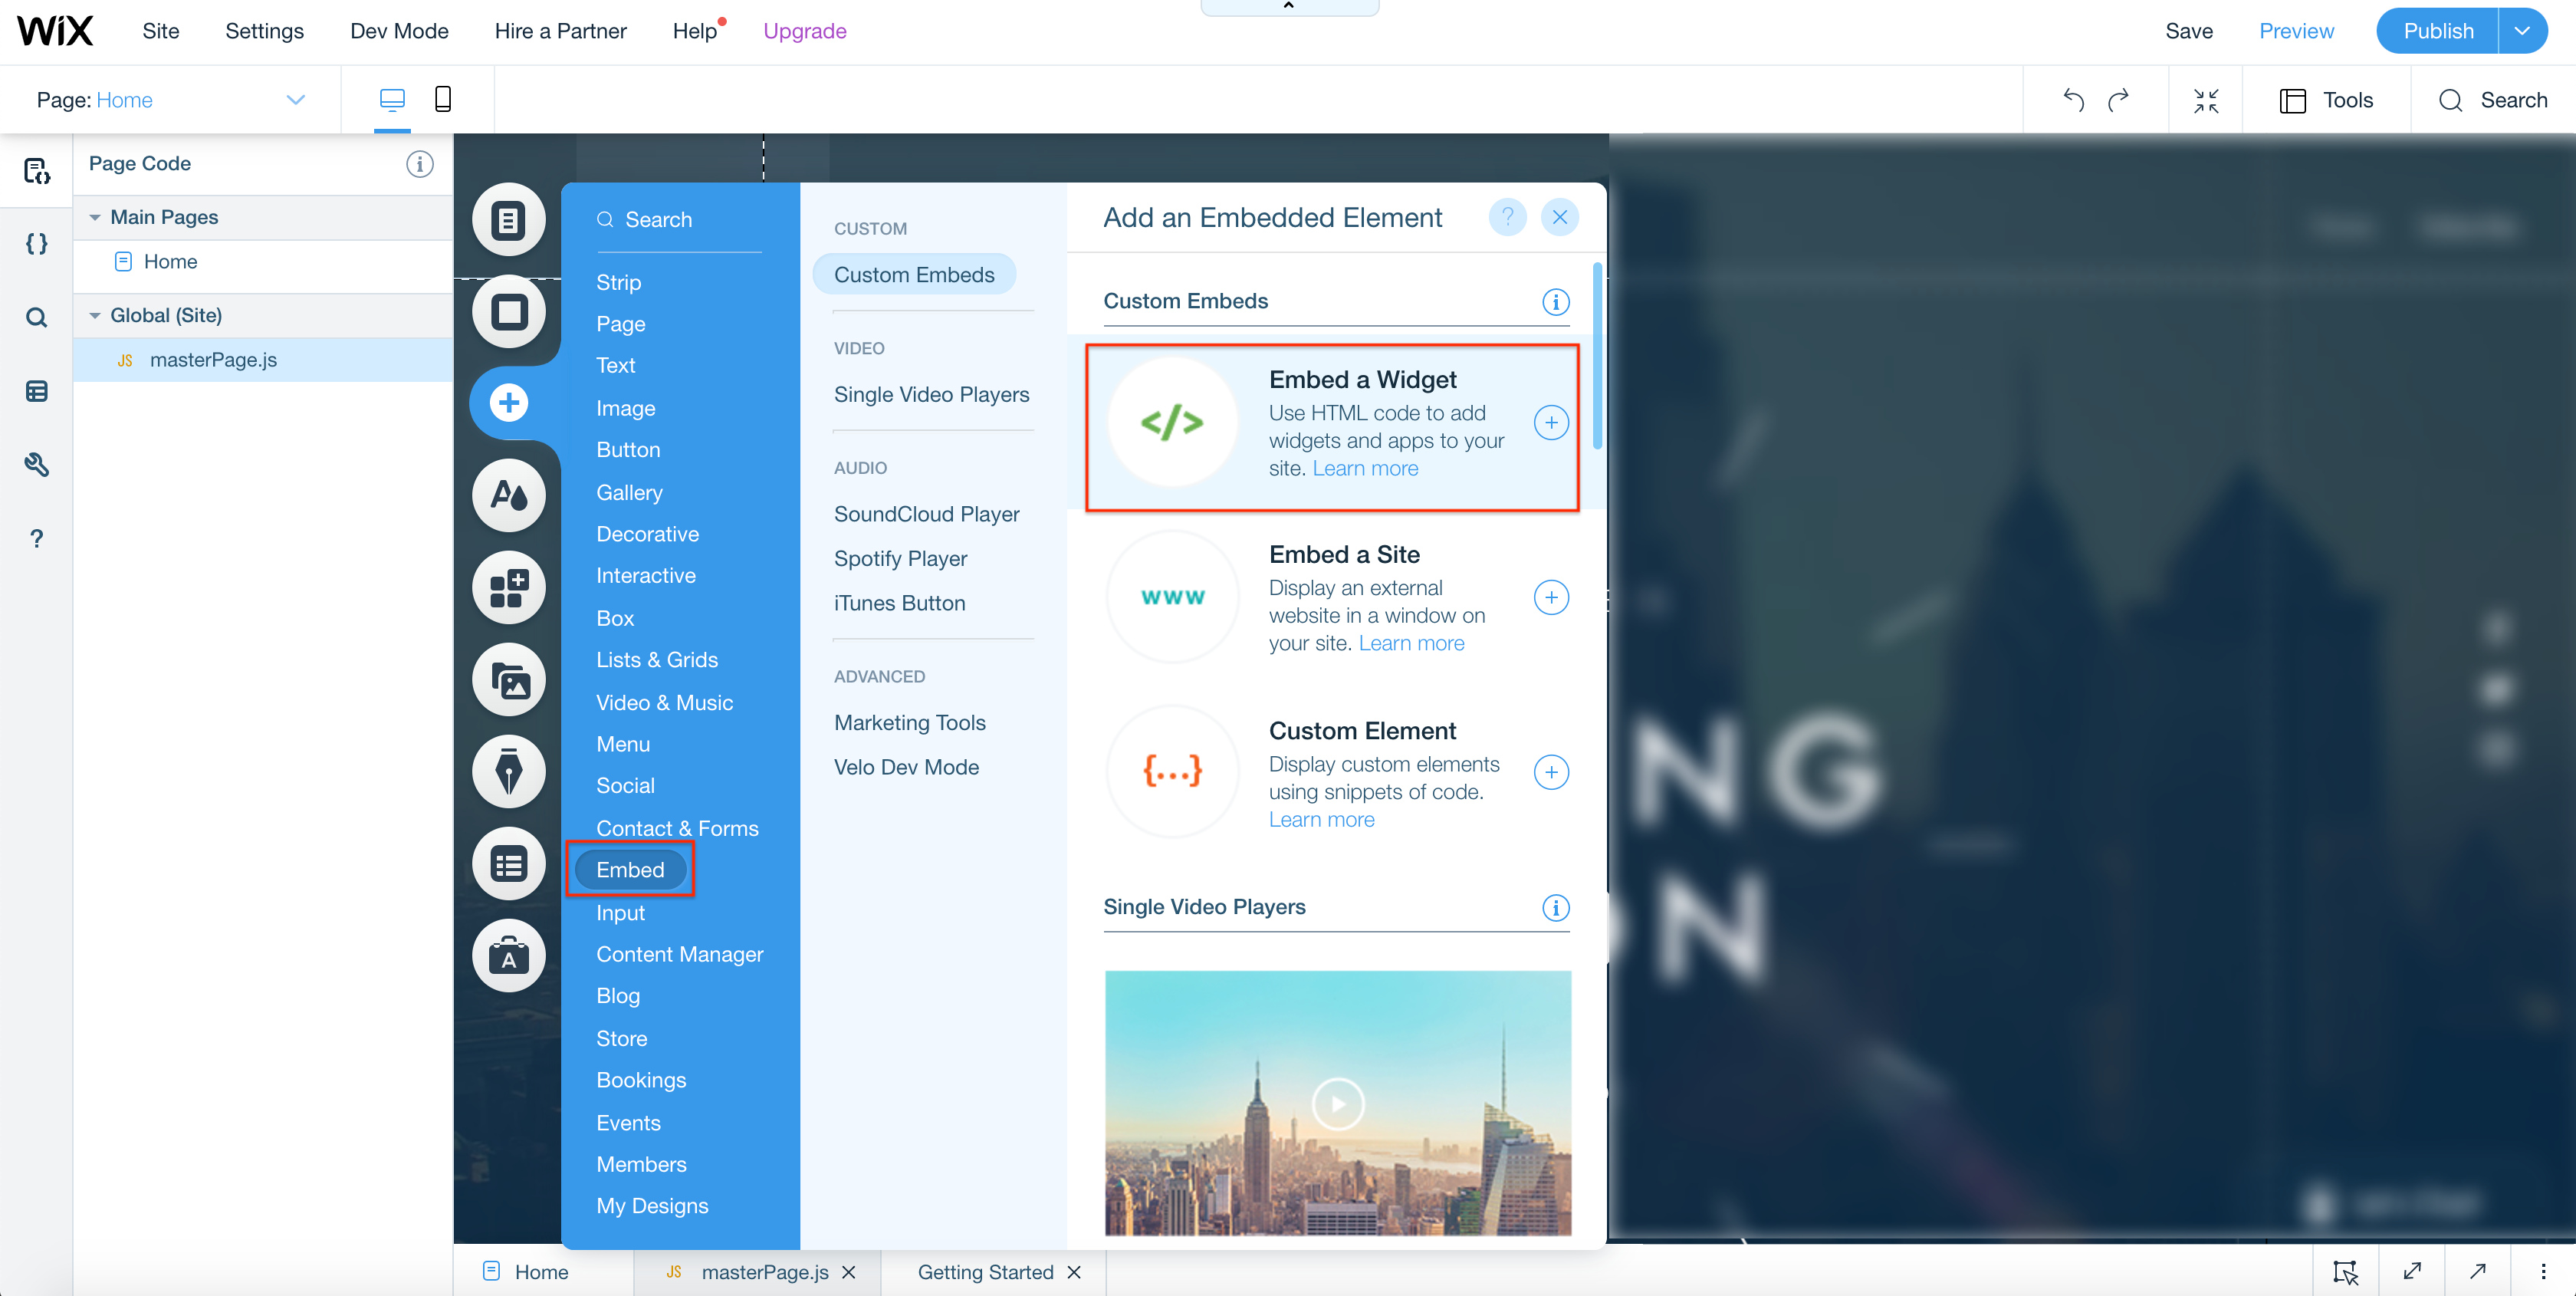Screen dimensions: 2576x1296
Task: Click the zoom out collapse icon
Action: point(2205,100)
